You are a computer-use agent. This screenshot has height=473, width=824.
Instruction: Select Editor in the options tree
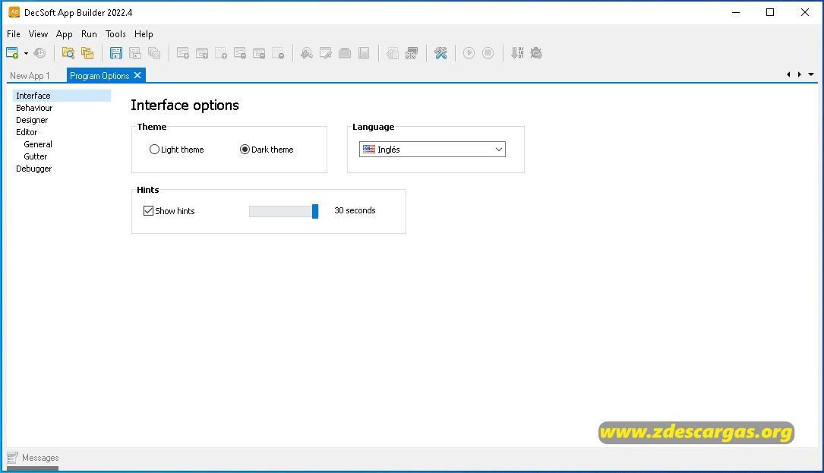(x=27, y=132)
